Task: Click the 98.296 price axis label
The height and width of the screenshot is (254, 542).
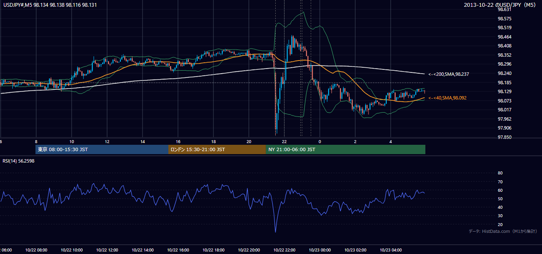Action: point(504,64)
